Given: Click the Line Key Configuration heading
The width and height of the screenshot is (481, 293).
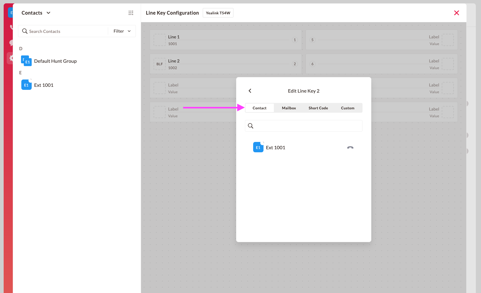Looking at the screenshot, I should click(x=172, y=13).
